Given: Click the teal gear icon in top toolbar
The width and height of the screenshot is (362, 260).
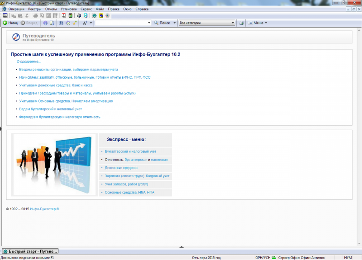Looking at the screenshot, I should [x=95, y=16].
